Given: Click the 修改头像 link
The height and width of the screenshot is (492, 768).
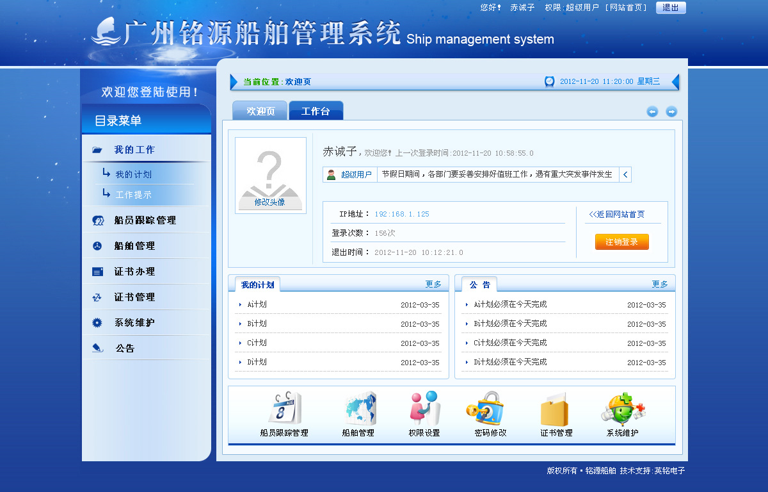Looking at the screenshot, I should (x=270, y=202).
